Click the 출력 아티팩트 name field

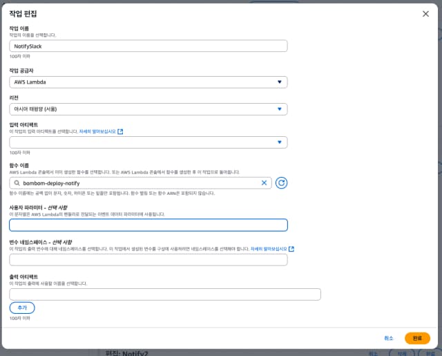[x=165, y=294]
